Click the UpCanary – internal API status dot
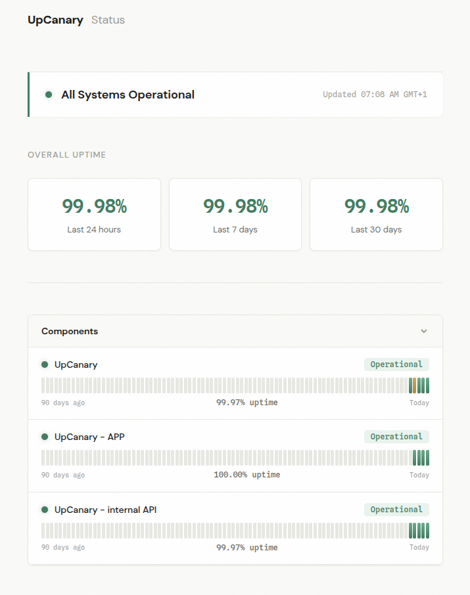Screen dimensions: 470x595 (x=43, y=510)
